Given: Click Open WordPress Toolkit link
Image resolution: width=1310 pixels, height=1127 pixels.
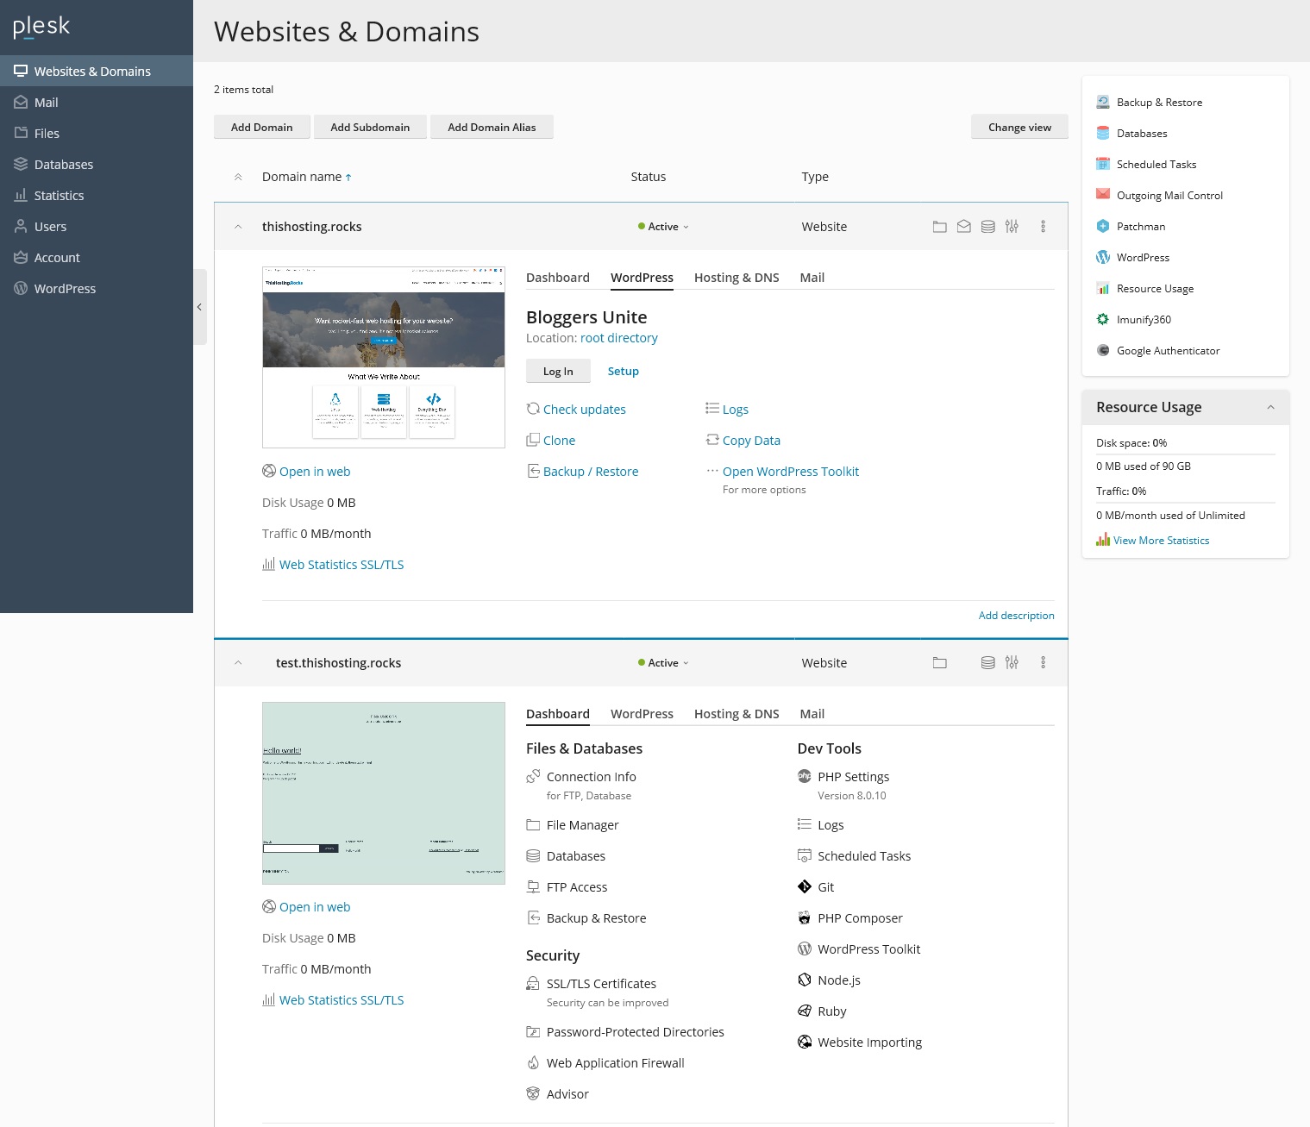Looking at the screenshot, I should [x=791, y=472].
